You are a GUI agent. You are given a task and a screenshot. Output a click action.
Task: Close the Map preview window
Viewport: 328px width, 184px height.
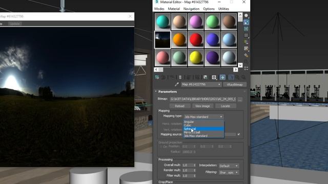coord(130,16)
